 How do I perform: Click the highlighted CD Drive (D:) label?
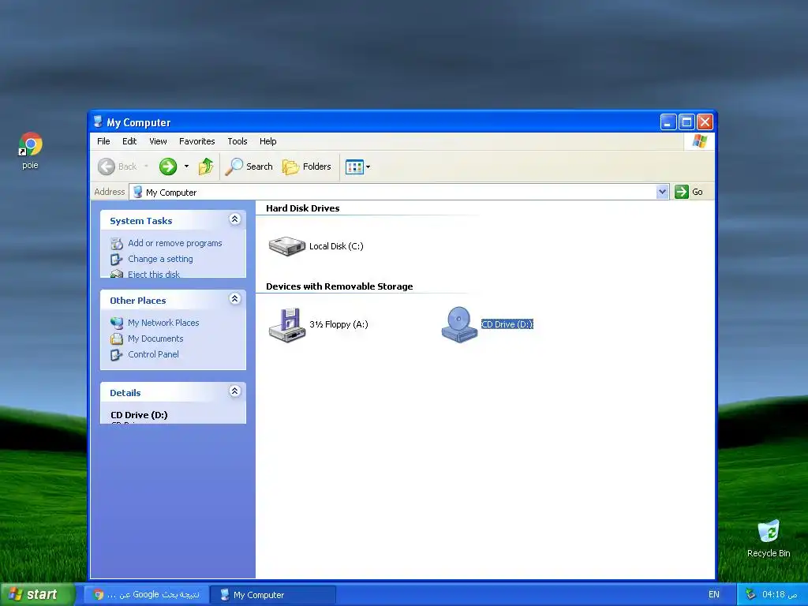click(507, 324)
